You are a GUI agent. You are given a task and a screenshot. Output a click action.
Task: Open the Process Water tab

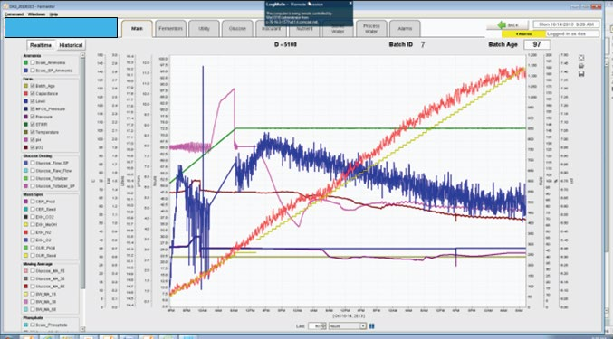click(371, 29)
